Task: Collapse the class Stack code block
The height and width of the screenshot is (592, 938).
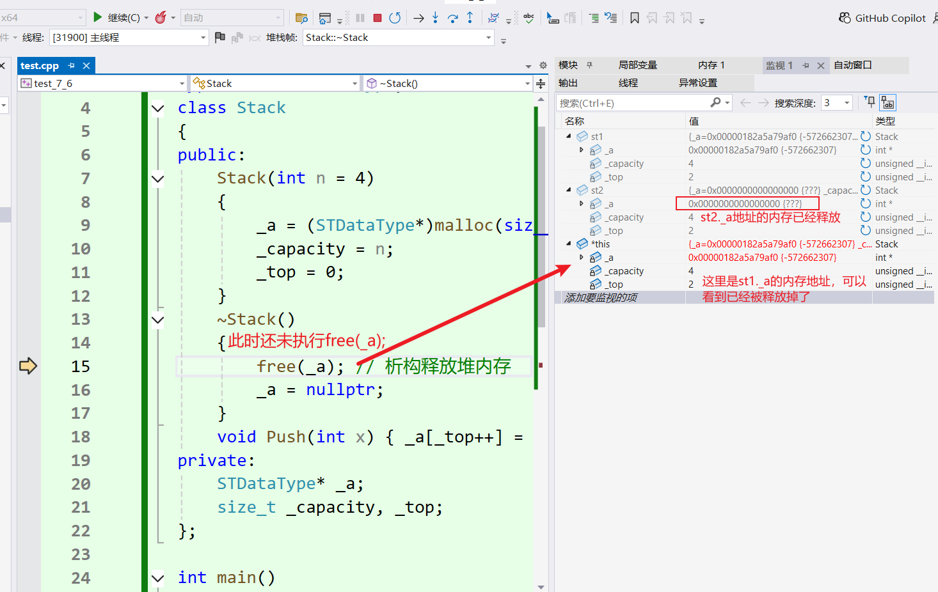Action: pyautogui.click(x=157, y=108)
